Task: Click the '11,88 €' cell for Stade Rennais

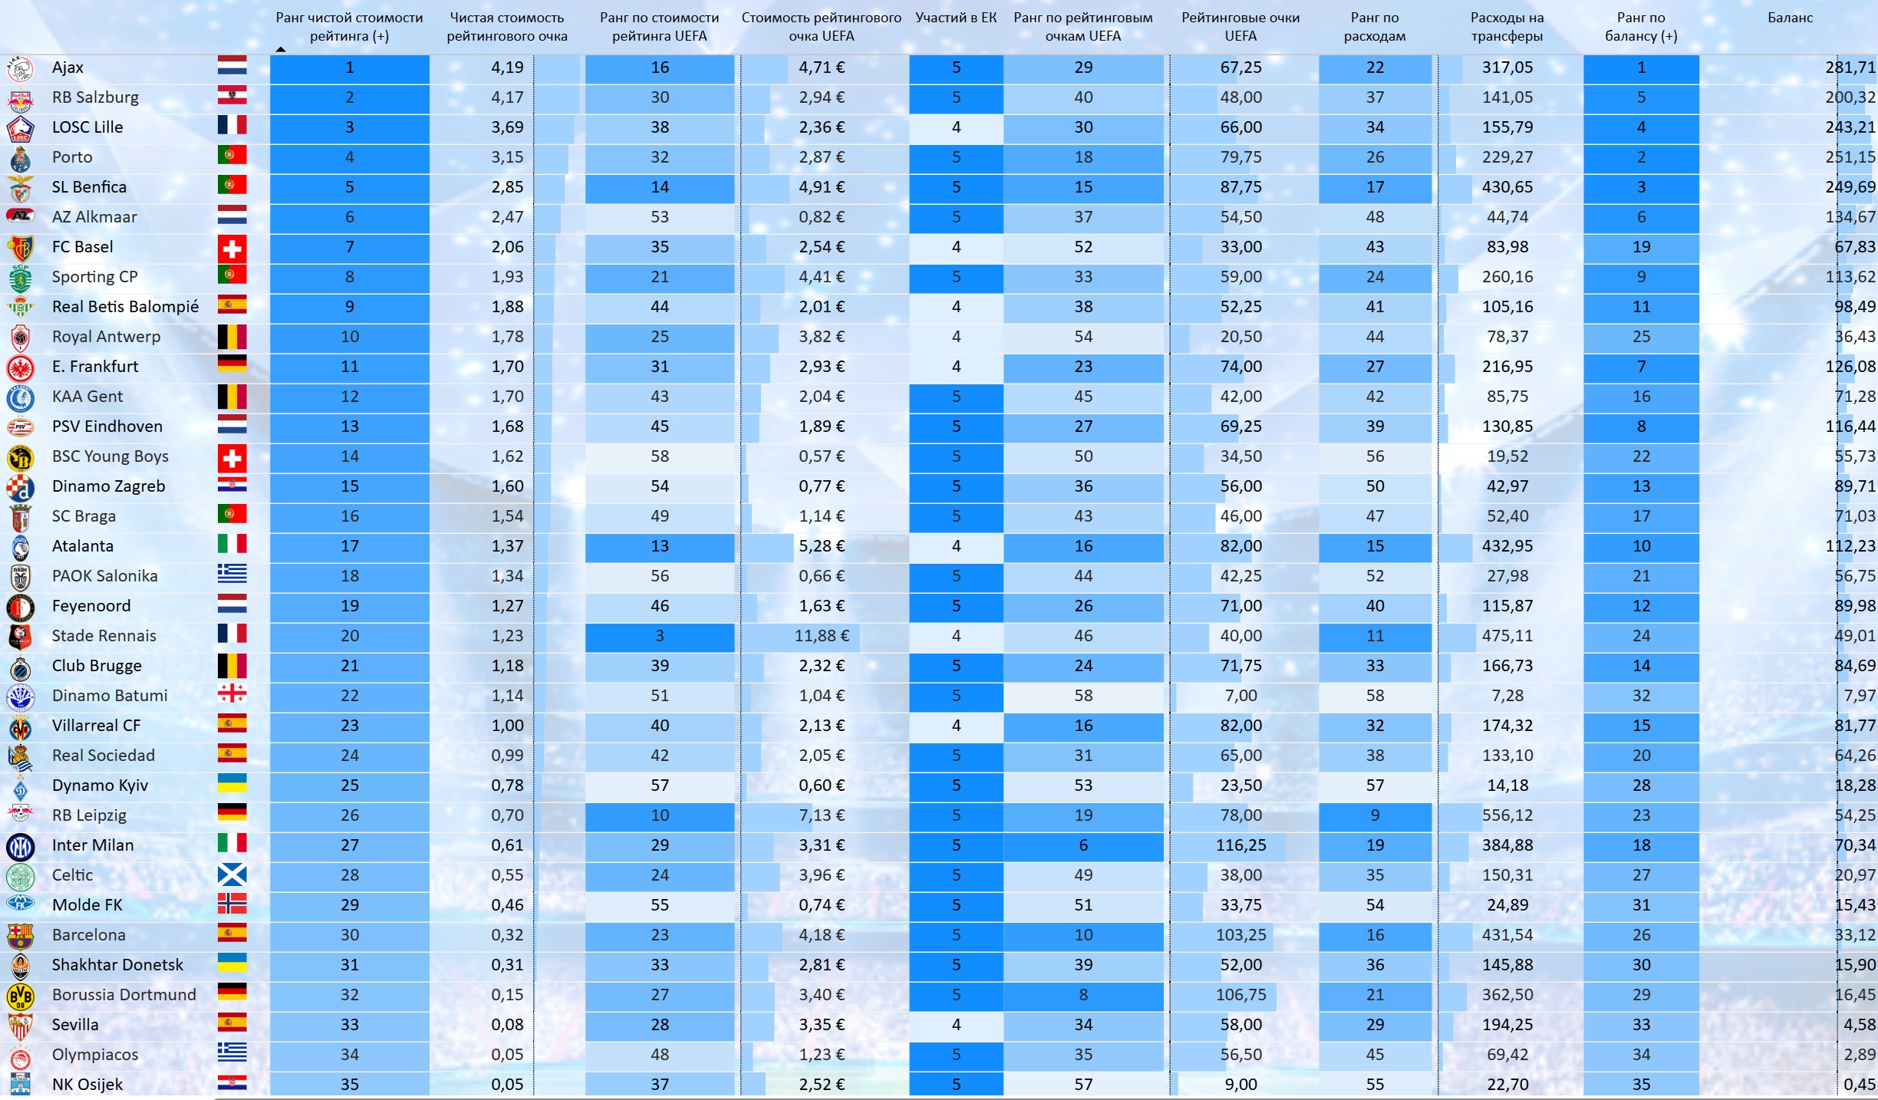Action: 822,636
